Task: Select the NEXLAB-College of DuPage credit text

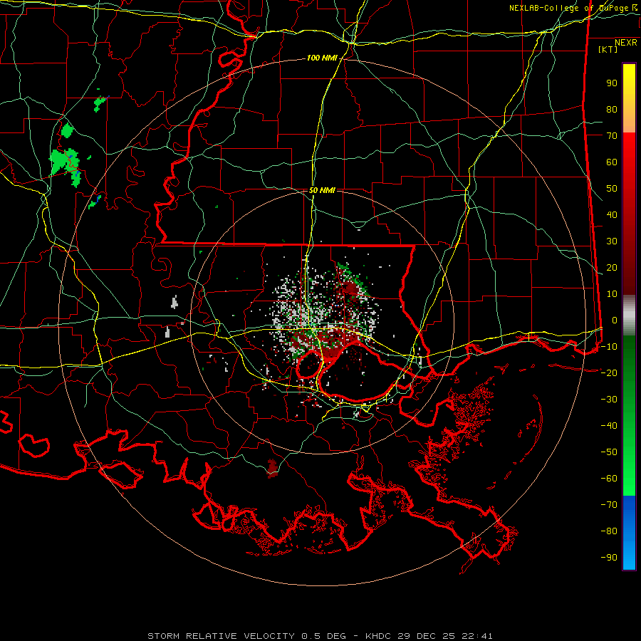Action: click(x=573, y=8)
